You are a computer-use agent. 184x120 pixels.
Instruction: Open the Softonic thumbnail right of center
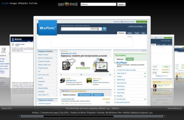162,61
